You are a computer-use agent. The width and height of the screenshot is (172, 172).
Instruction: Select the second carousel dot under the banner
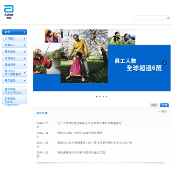click(100, 97)
